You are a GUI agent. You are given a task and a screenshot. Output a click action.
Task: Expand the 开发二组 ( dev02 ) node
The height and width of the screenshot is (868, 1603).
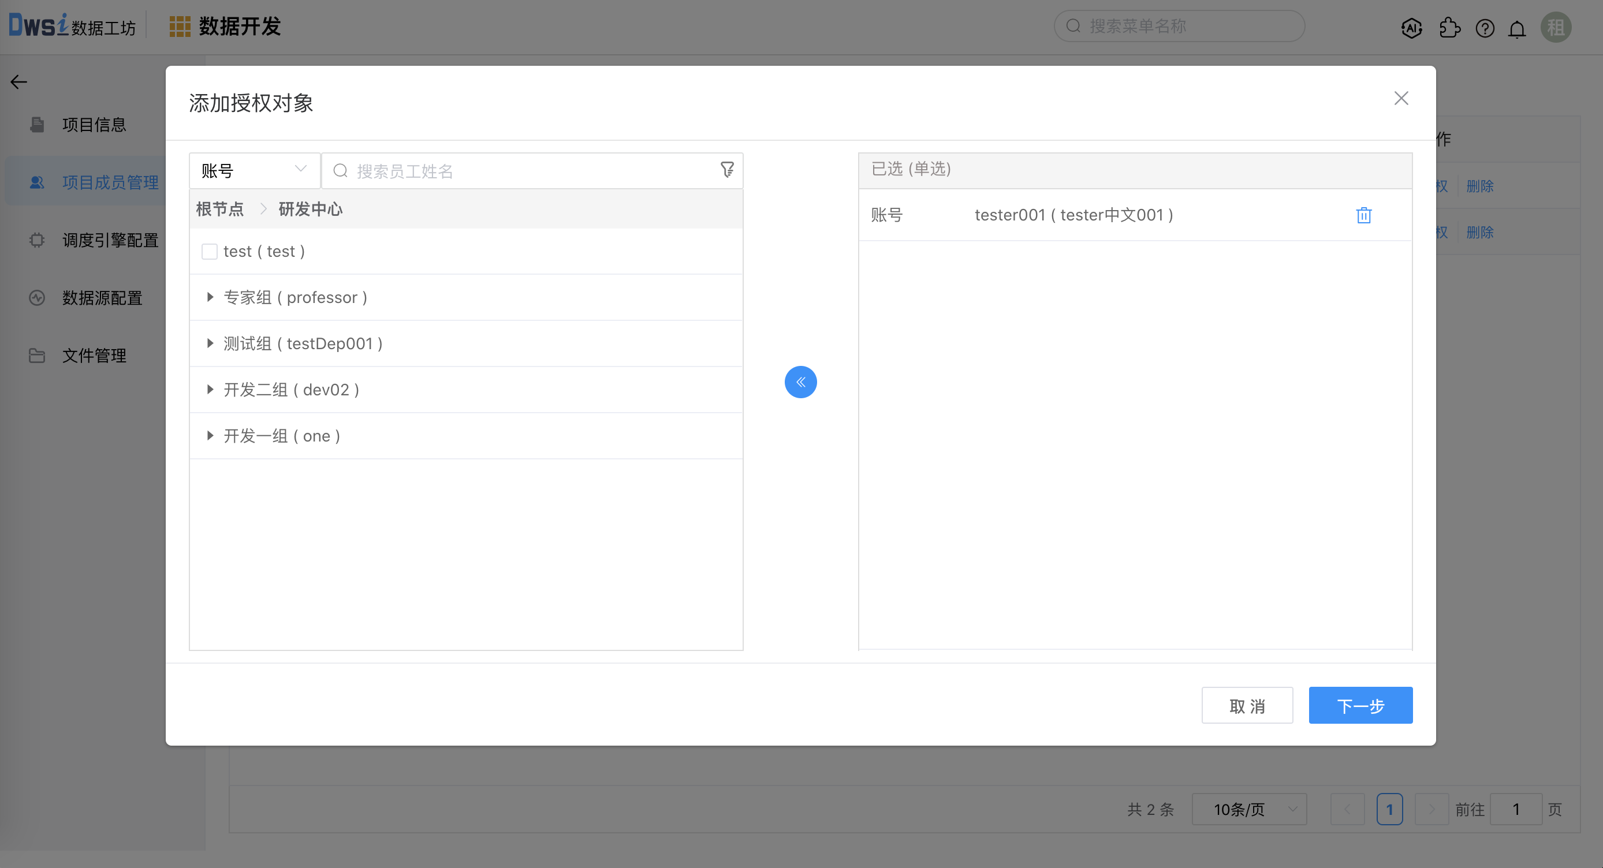point(210,389)
